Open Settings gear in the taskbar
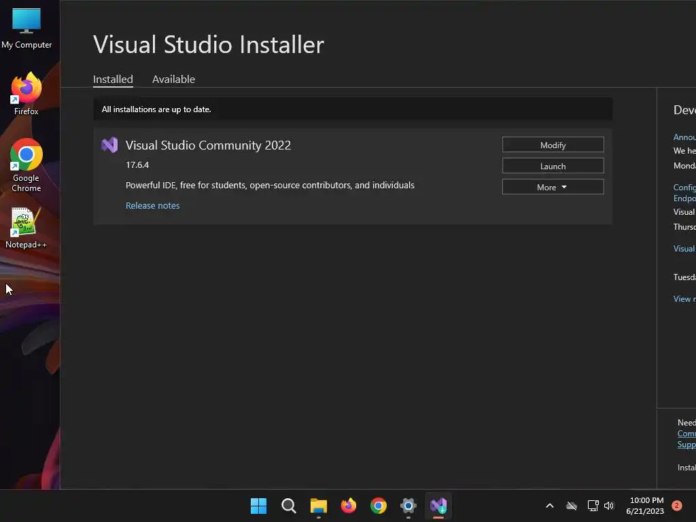Screen dimensions: 696x522 (x=408, y=506)
